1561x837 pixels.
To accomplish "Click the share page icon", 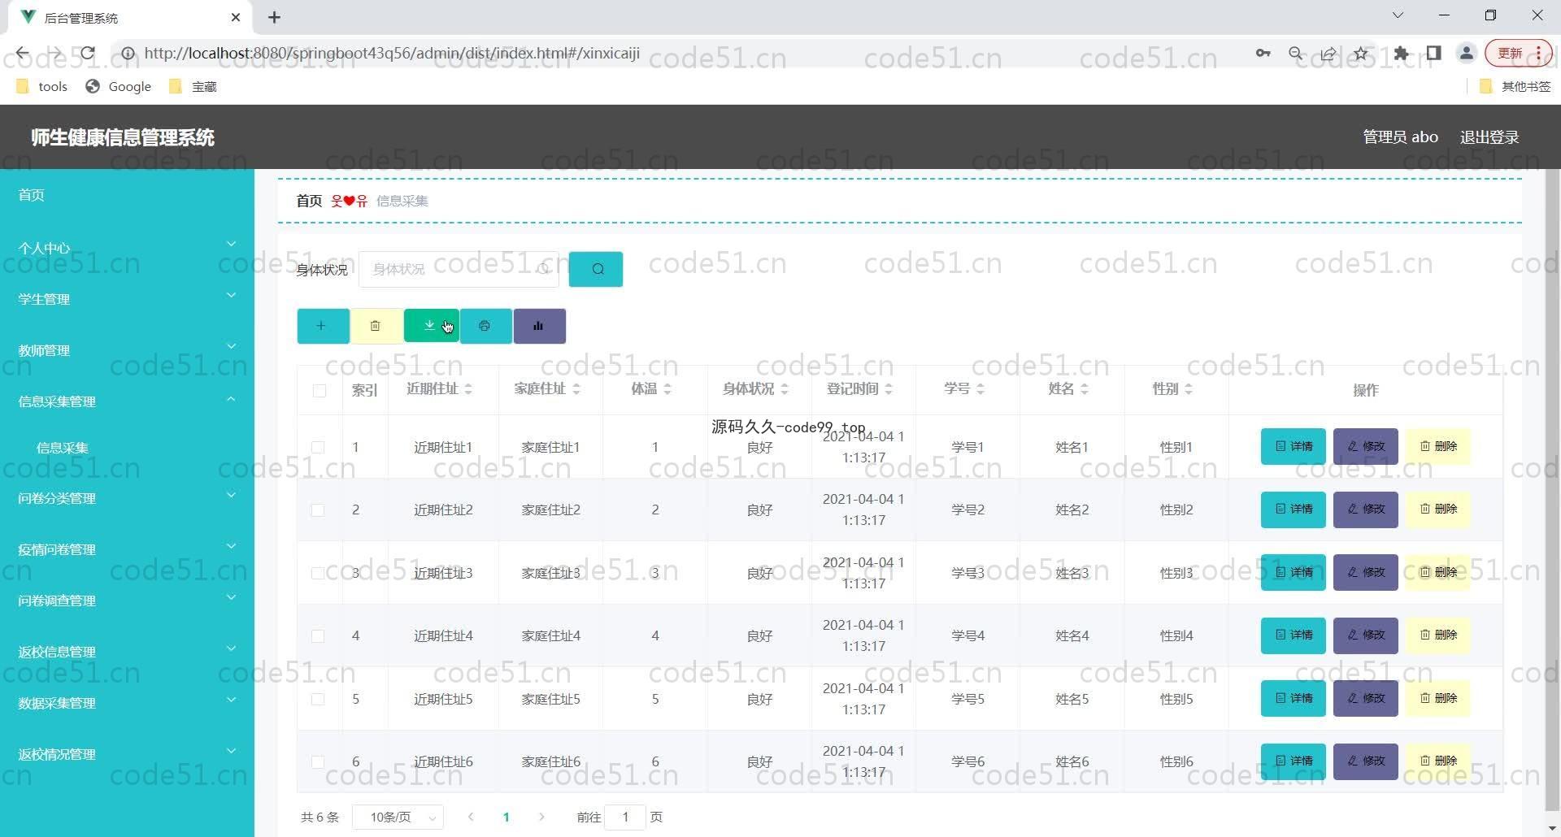I will (1328, 54).
